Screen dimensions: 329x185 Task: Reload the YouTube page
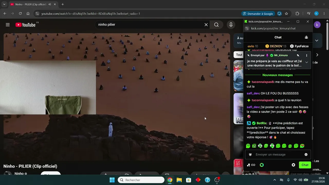(20, 14)
